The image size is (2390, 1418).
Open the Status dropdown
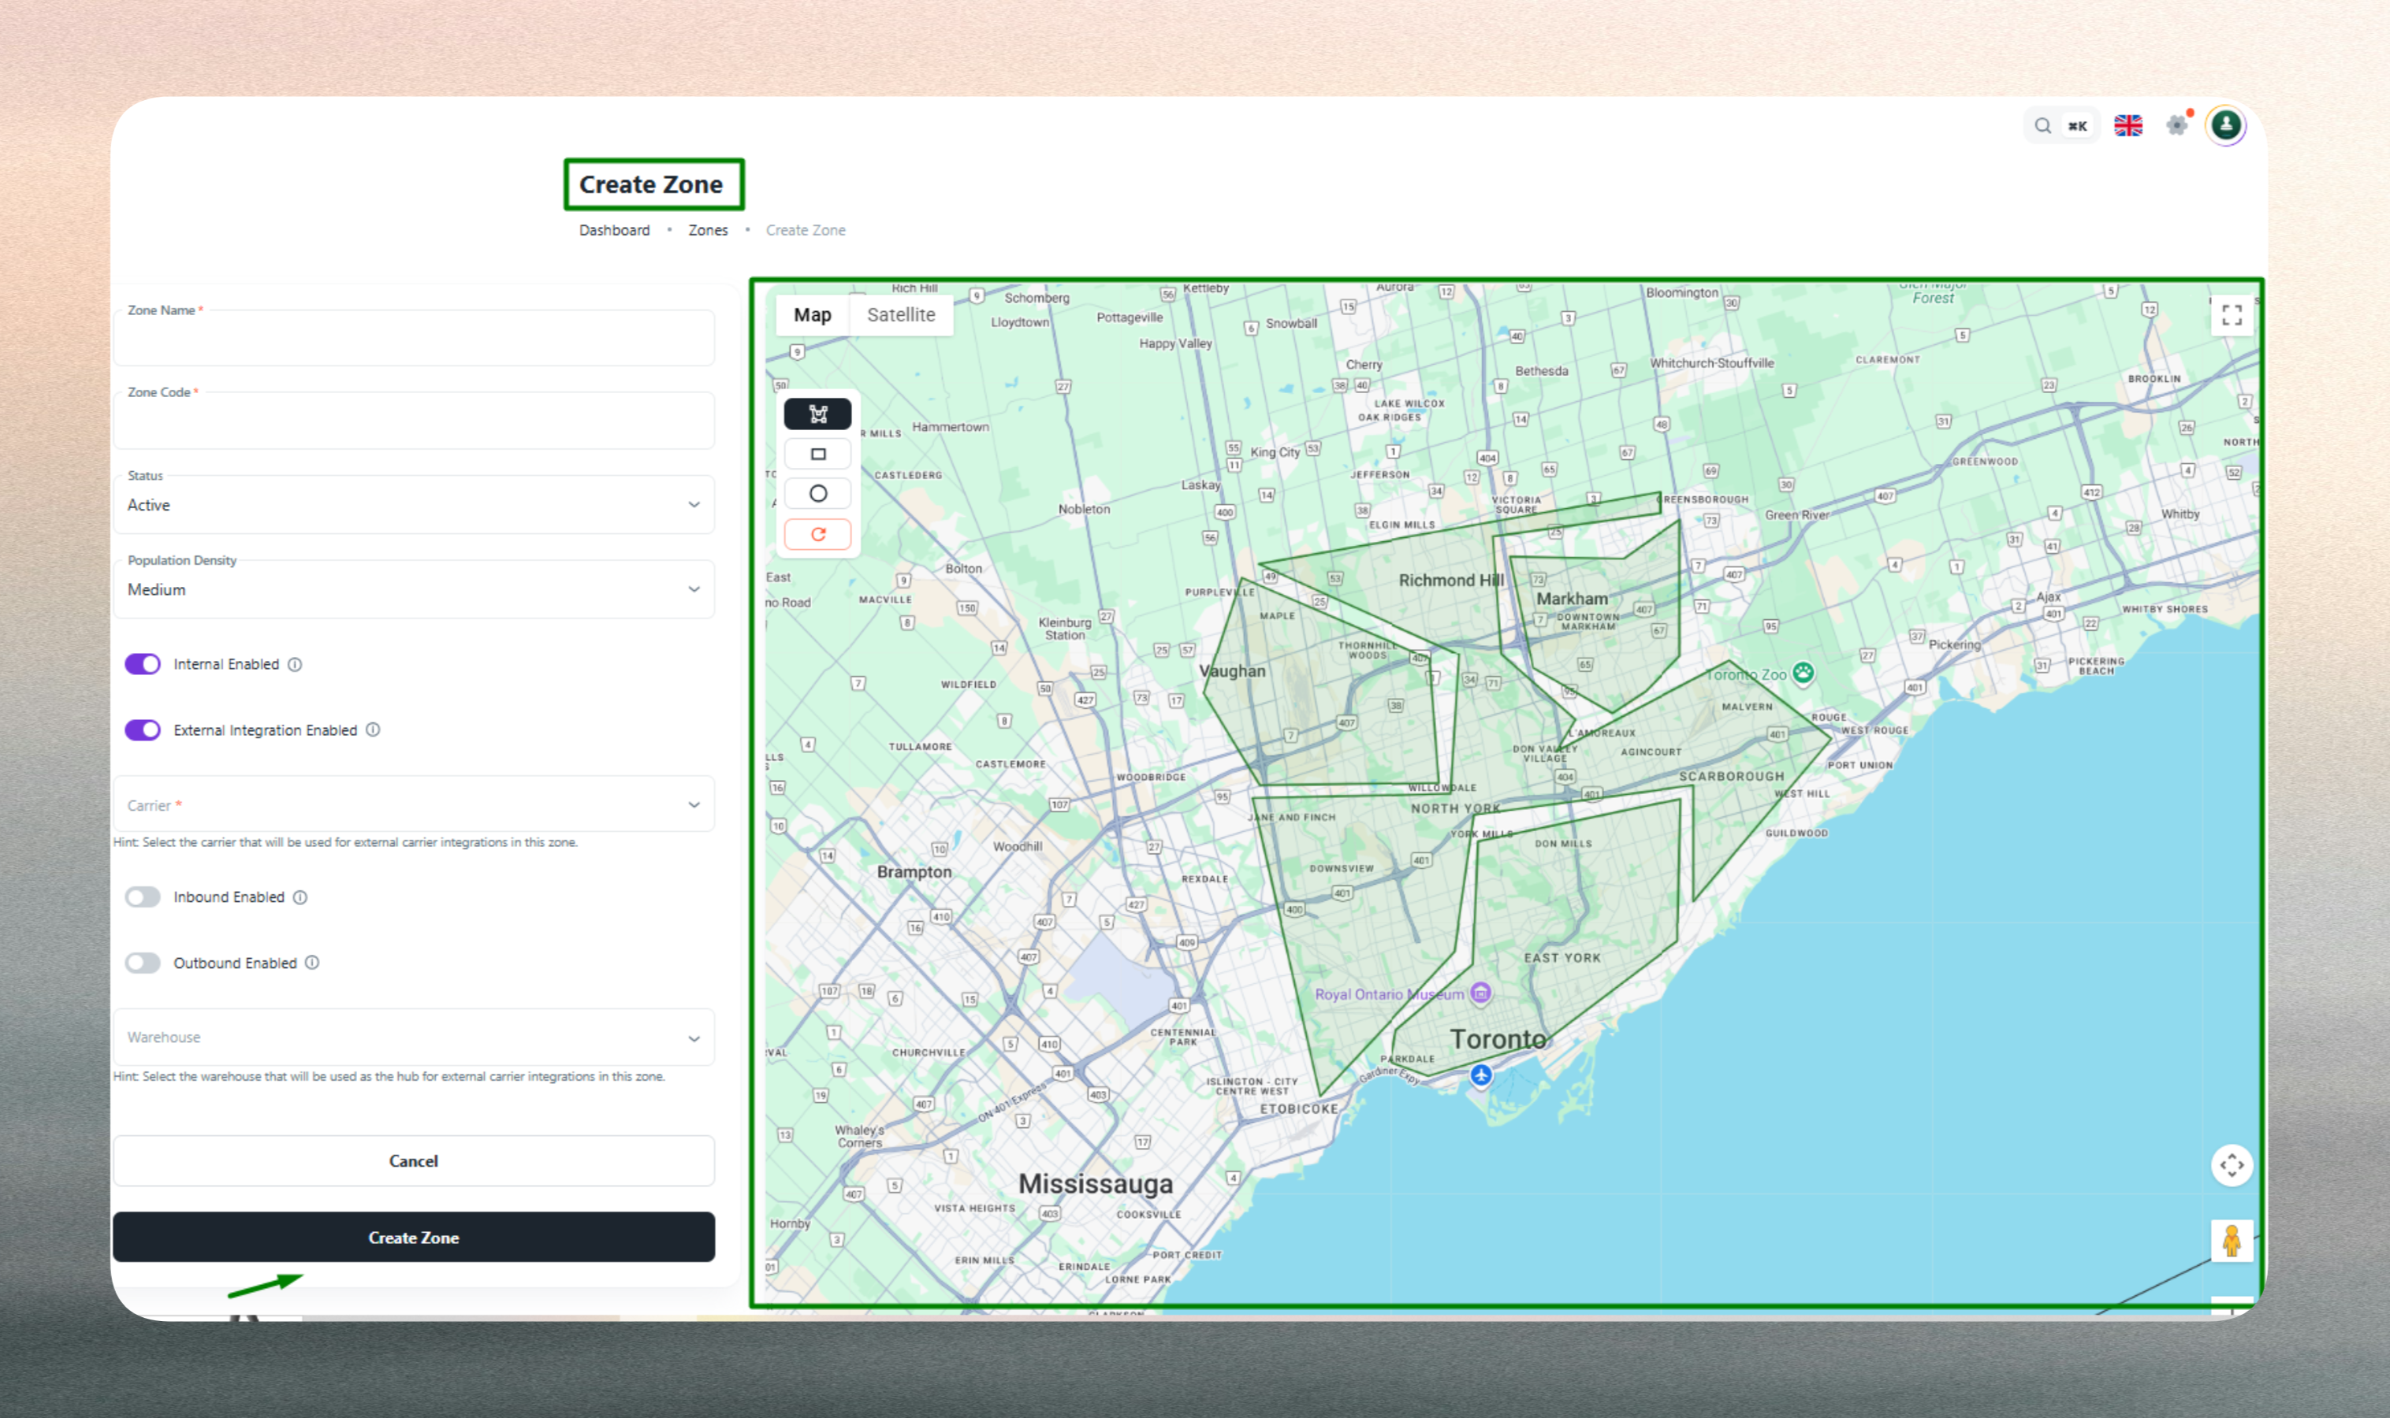point(413,504)
